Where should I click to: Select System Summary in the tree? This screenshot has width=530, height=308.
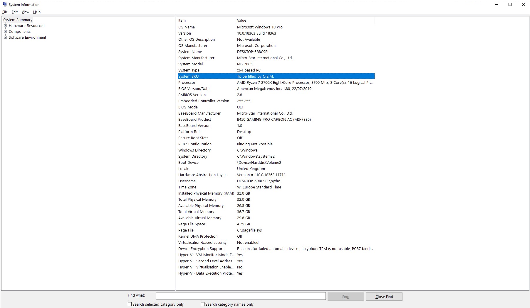18,20
